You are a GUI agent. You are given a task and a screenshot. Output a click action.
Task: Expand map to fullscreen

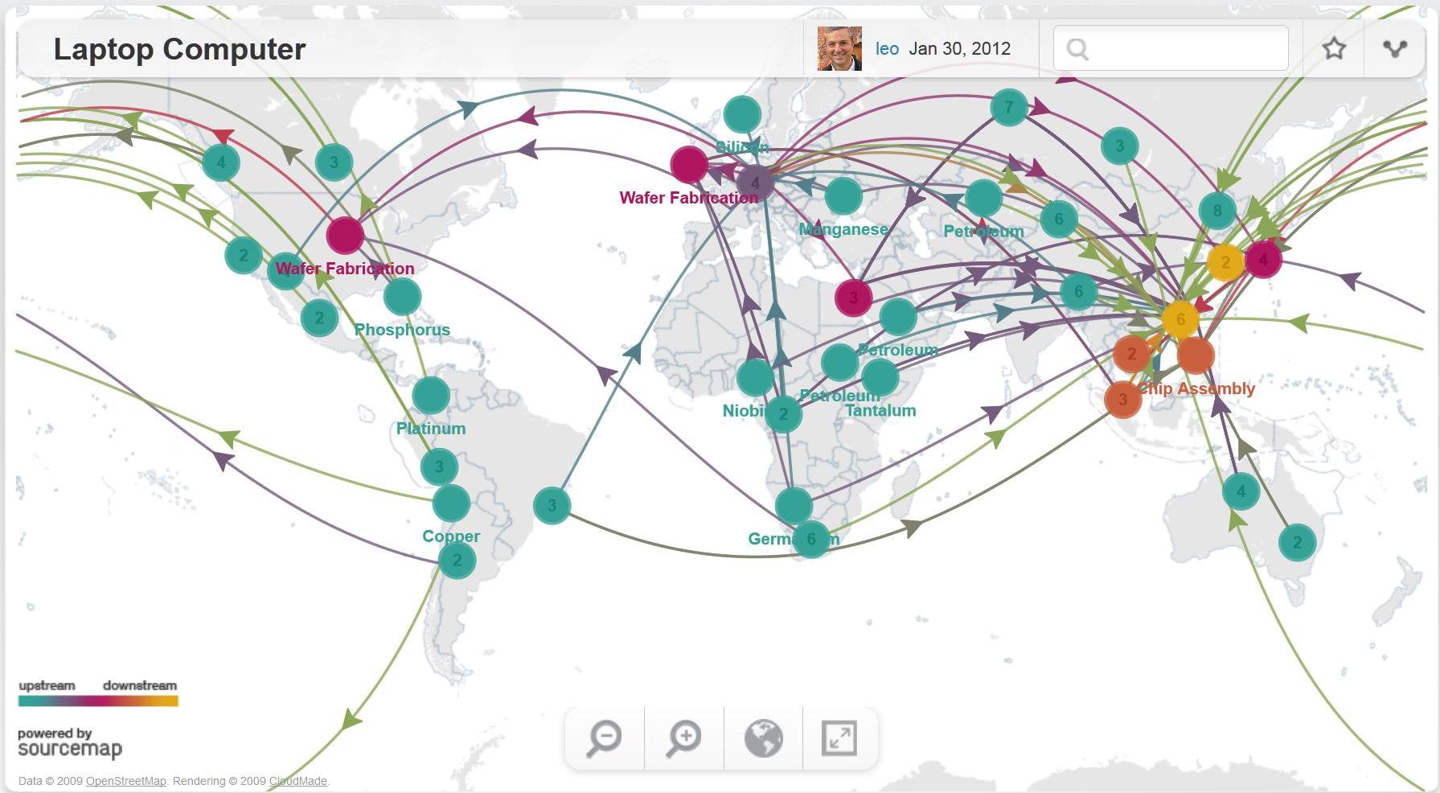click(x=839, y=738)
